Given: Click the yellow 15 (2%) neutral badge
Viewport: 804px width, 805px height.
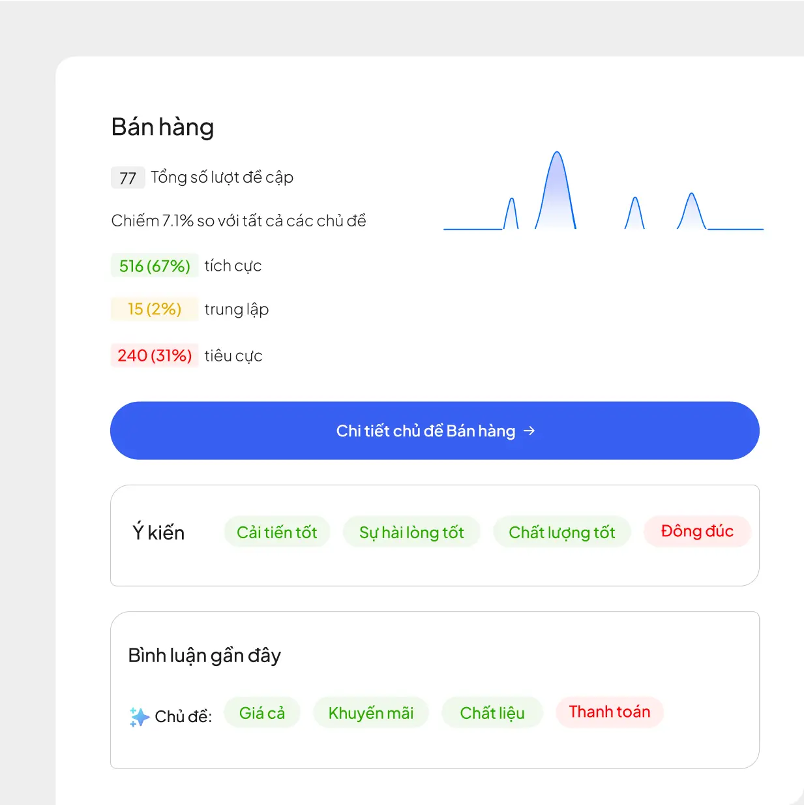Looking at the screenshot, I should click(155, 309).
